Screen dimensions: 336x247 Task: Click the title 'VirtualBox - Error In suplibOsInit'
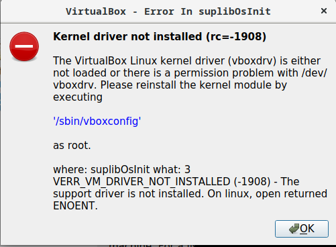click(168, 11)
